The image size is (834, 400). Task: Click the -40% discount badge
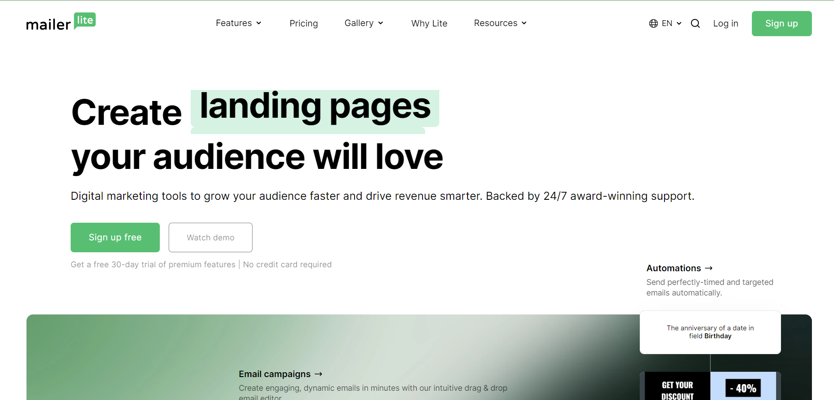[x=744, y=388]
